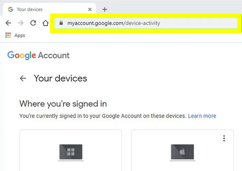Click the browser forward arrow
This screenshot has width=242, height=171.
coord(21,23)
